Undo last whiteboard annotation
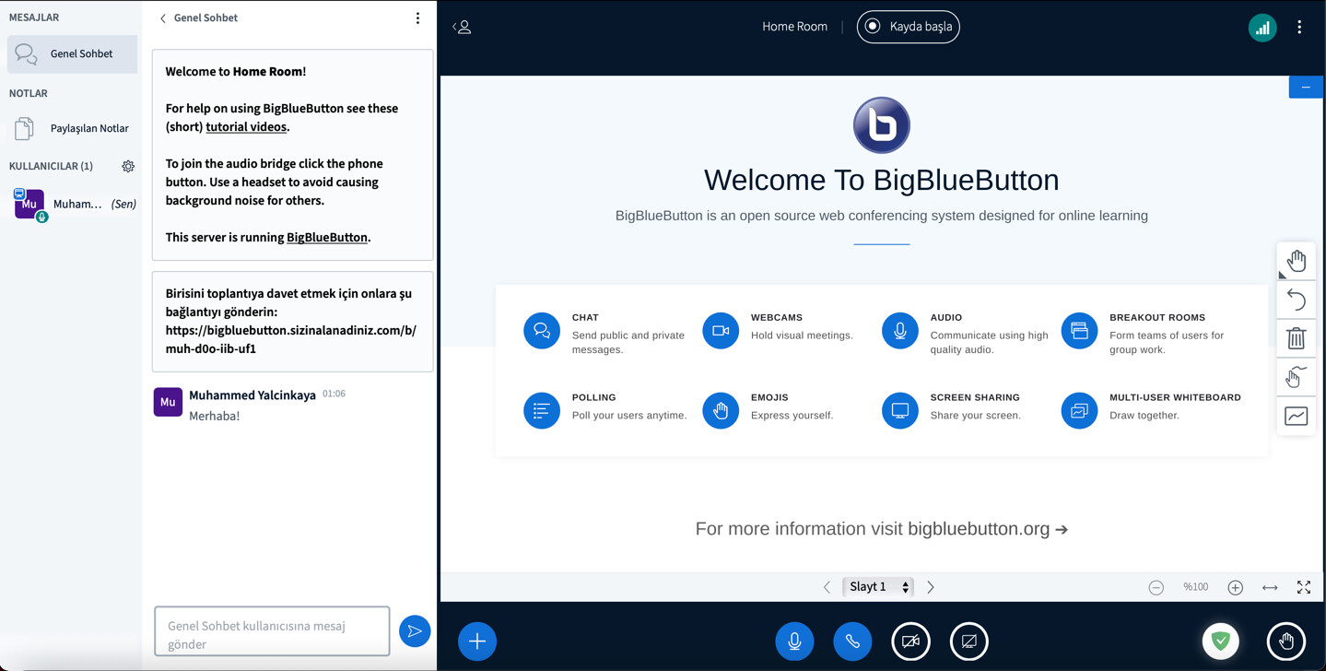 pos(1297,300)
